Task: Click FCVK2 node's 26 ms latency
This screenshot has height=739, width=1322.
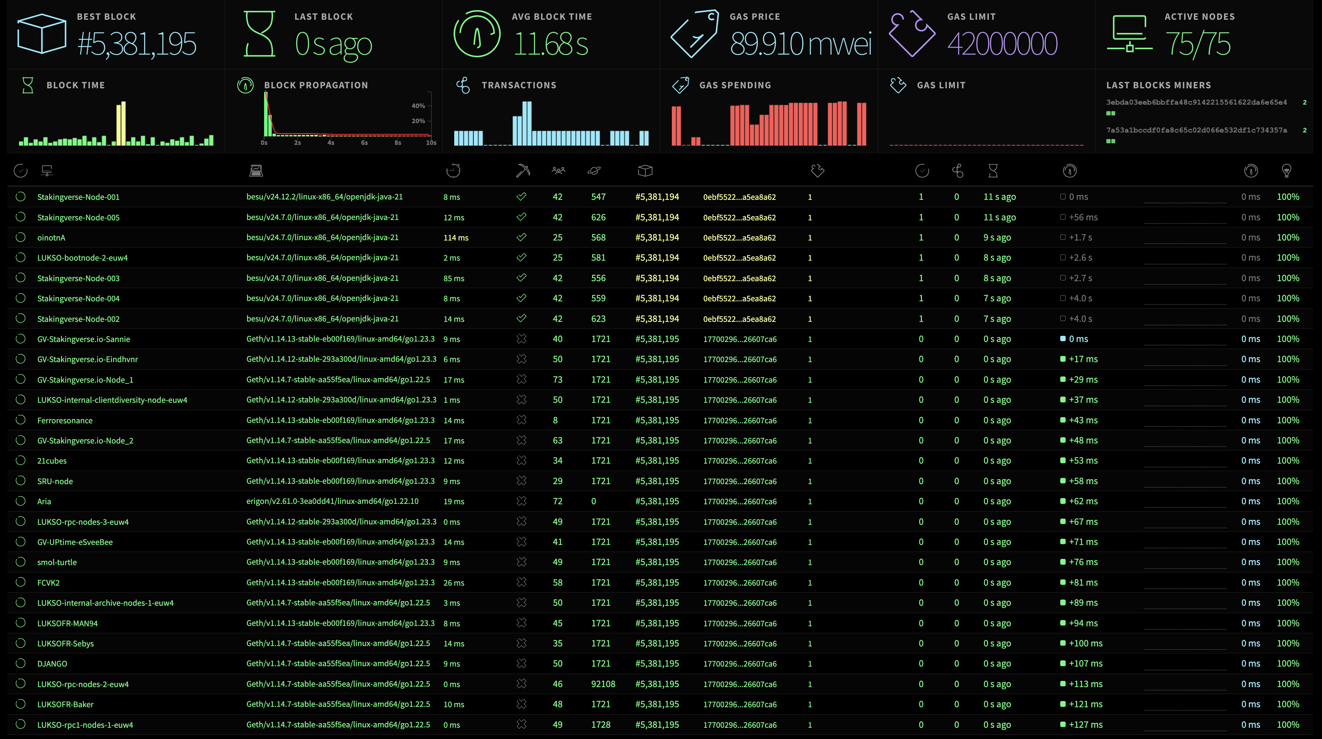Action: 454,583
